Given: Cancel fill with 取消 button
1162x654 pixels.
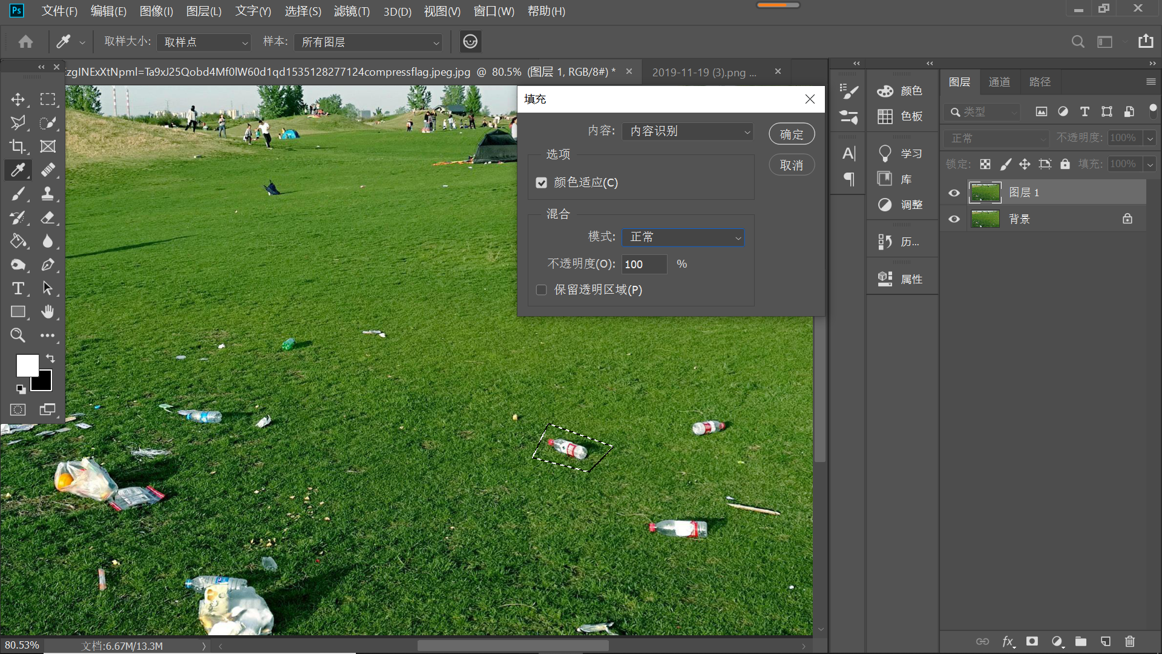Looking at the screenshot, I should coord(792,165).
